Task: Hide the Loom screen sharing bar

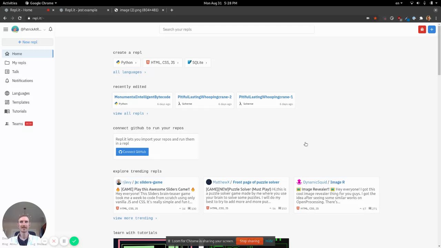Action: 269,241
